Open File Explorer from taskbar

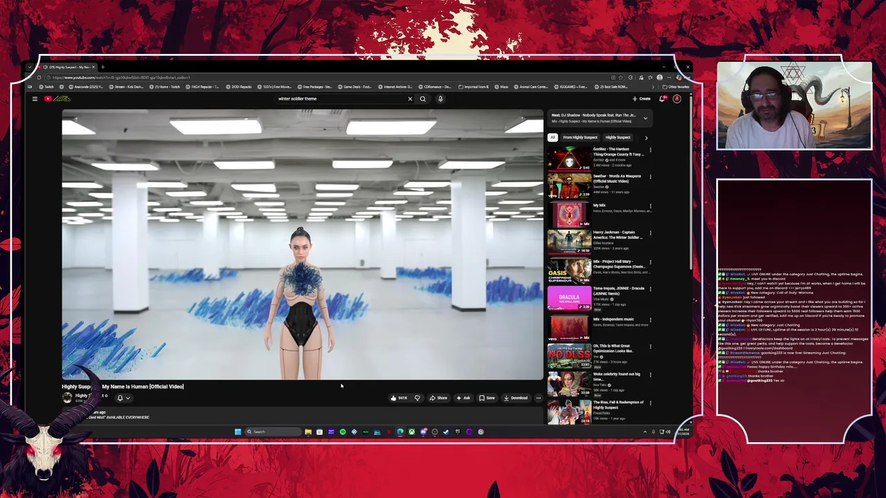pos(308,432)
